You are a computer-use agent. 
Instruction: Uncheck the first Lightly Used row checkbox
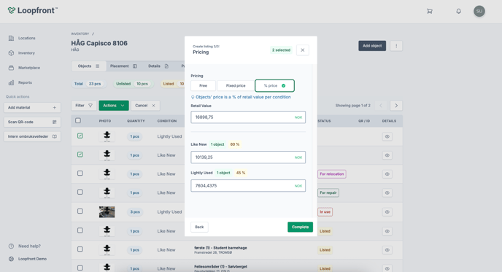point(80,136)
